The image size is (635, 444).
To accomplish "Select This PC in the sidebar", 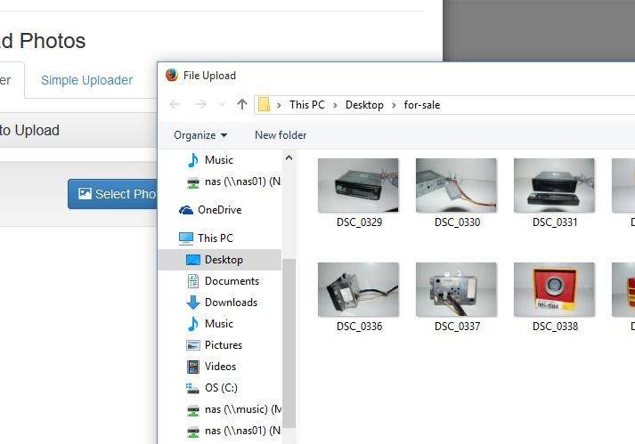I will coord(215,238).
